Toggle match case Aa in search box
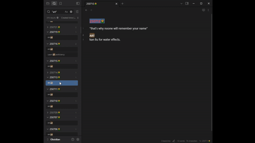This screenshot has height=143, width=255. coord(66,12)
